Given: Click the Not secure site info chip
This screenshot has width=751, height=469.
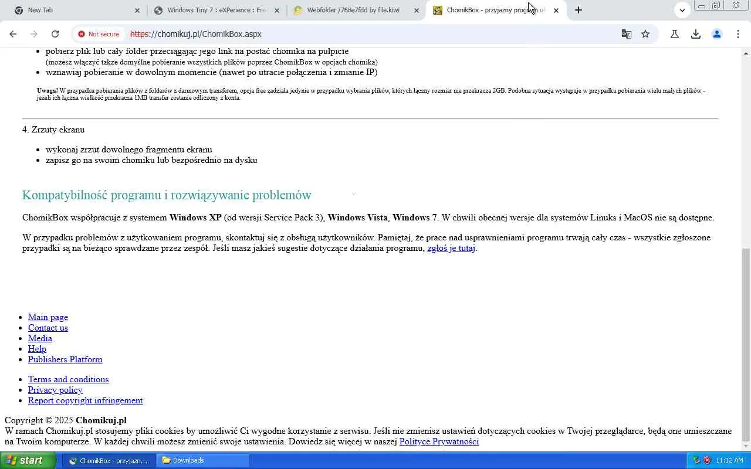Looking at the screenshot, I should [x=99, y=34].
